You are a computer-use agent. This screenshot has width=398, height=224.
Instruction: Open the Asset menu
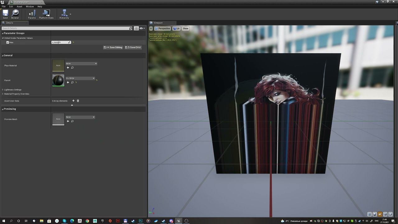coord(19,7)
